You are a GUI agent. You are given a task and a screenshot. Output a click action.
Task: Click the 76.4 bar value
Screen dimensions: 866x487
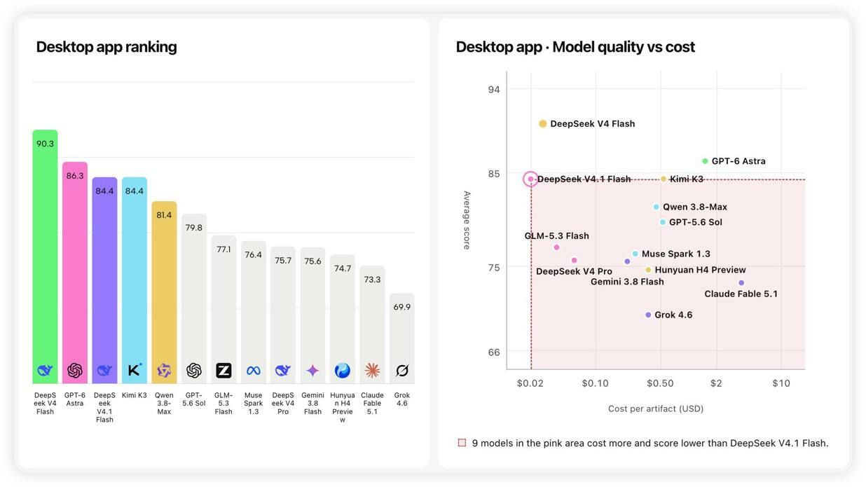pos(254,255)
